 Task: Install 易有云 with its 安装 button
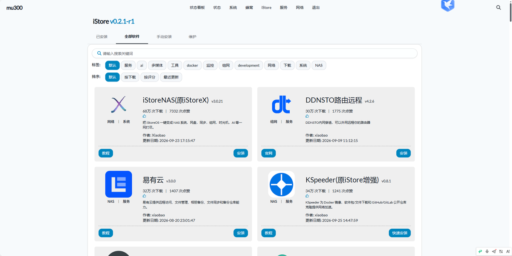[x=241, y=233]
